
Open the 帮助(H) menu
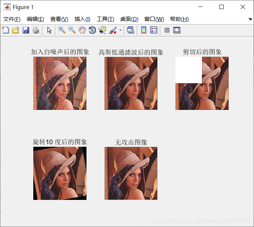(x=179, y=19)
